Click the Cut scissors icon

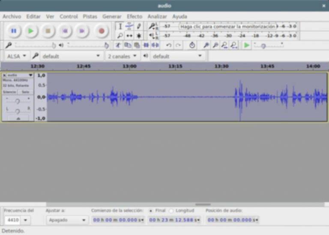118,45
